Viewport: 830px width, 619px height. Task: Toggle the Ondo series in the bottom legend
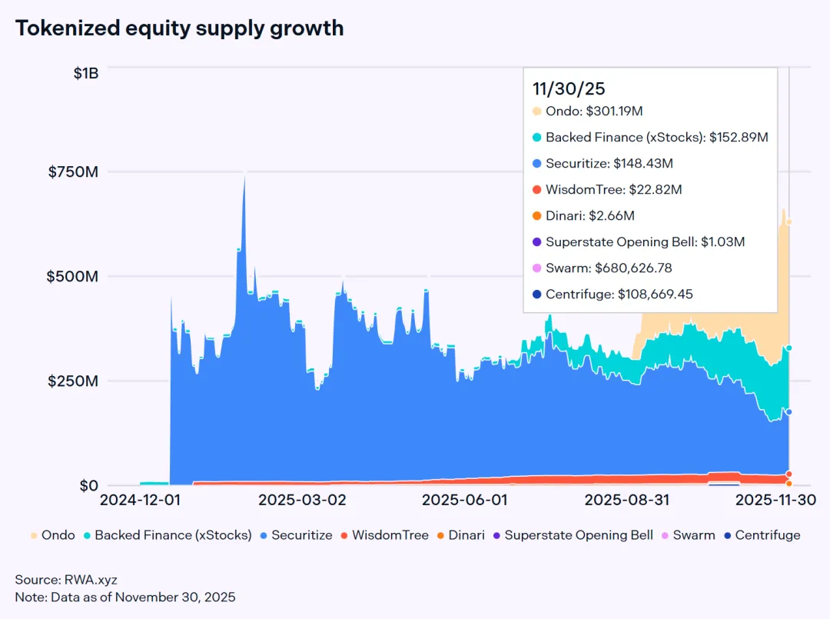click(52, 535)
